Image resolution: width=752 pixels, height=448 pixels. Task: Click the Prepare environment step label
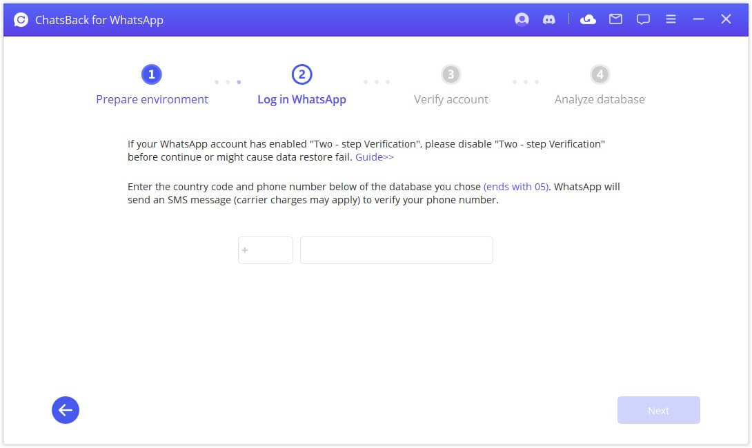click(x=152, y=100)
